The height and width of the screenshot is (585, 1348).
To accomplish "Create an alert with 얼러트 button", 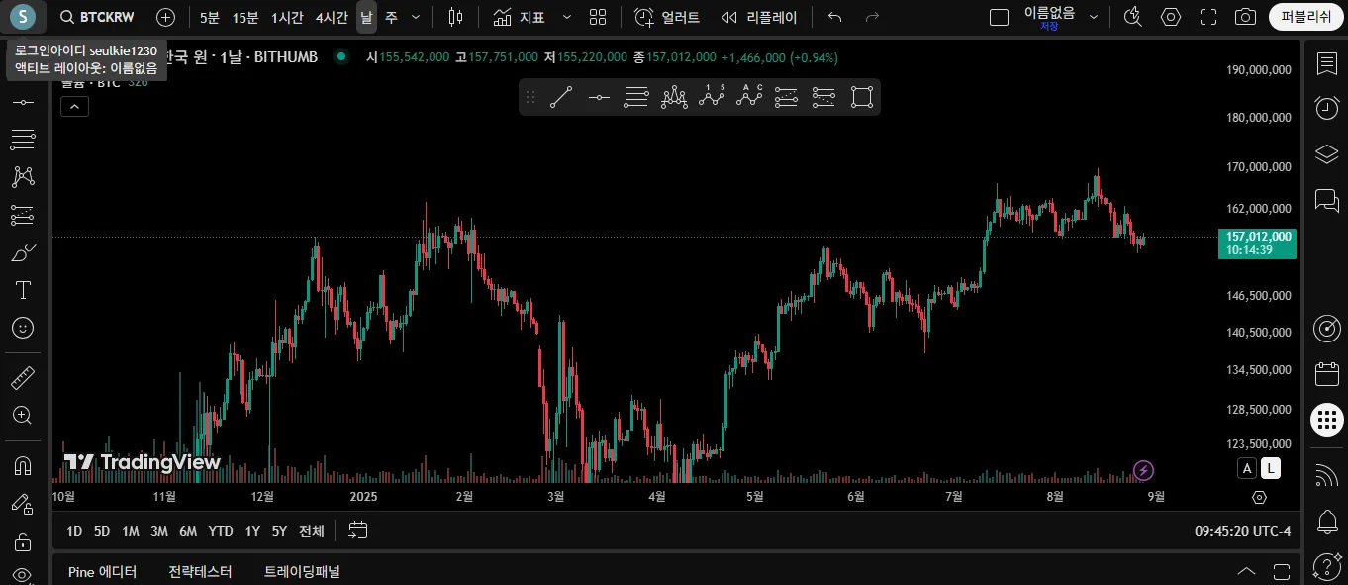I will point(667,17).
